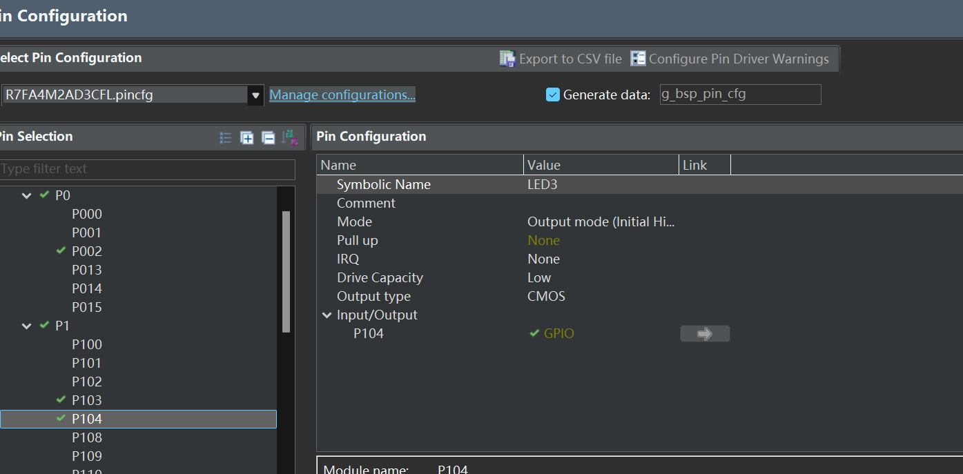Click the GPIO value for P104
This screenshot has height=474, width=963.
(x=558, y=334)
